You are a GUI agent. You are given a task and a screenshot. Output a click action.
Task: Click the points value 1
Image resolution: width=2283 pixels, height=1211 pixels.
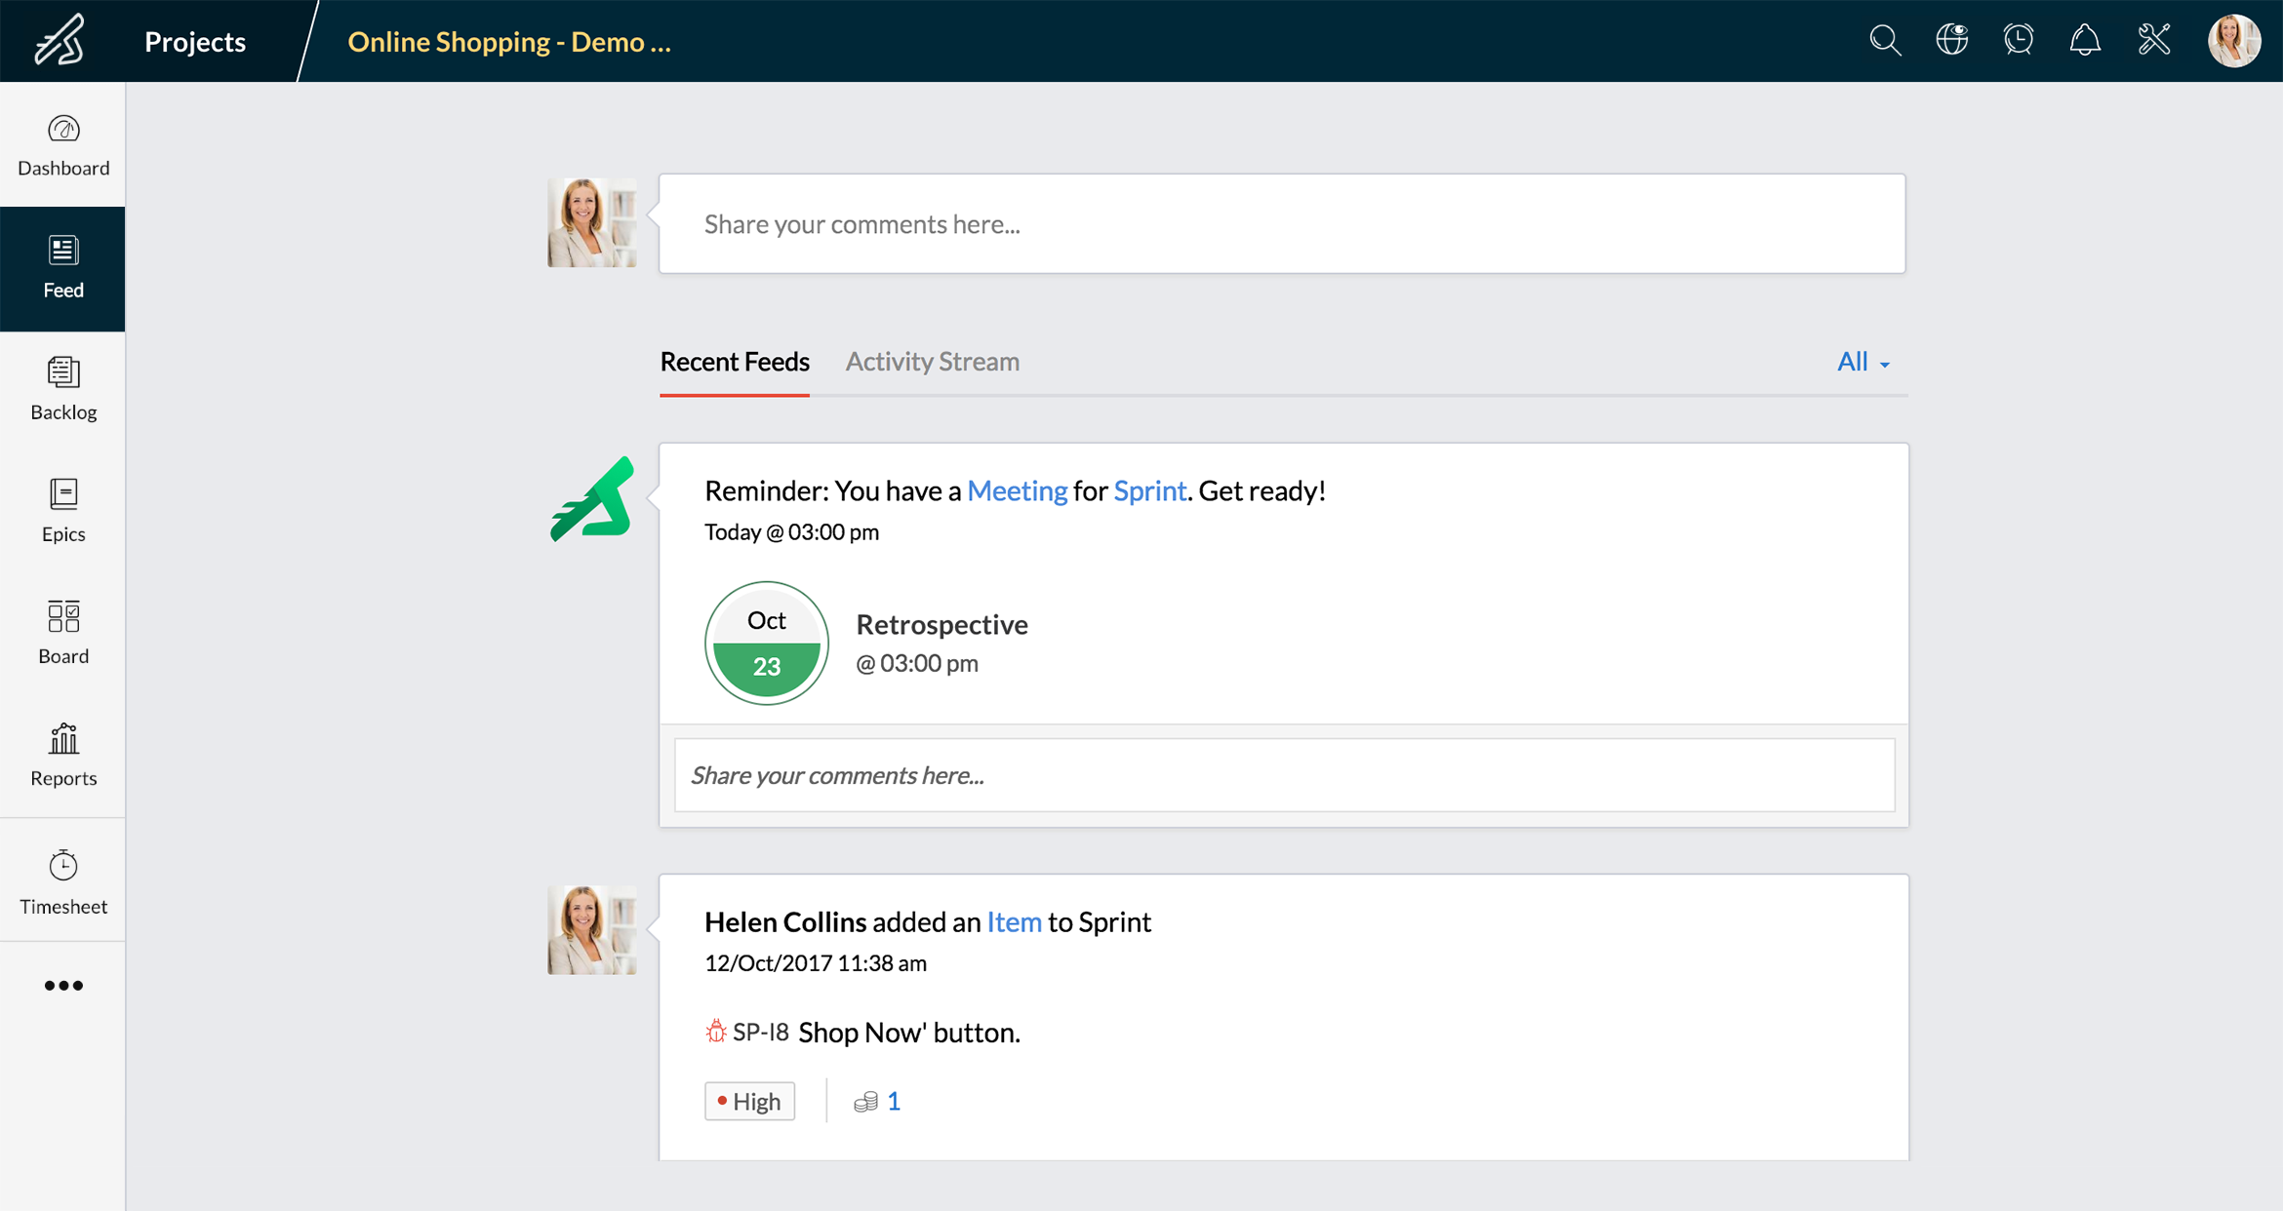coord(893,1101)
